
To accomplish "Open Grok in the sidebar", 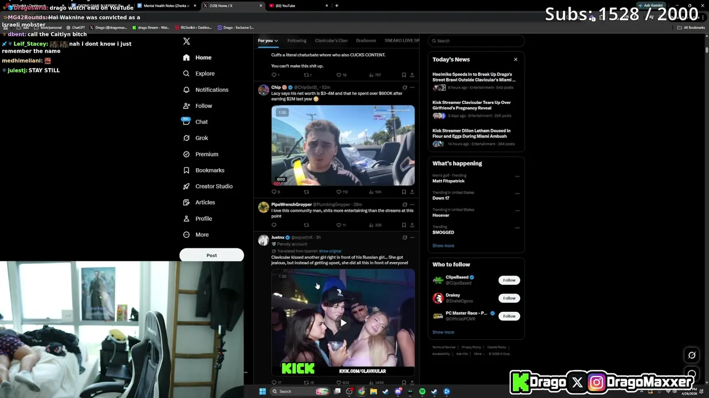I will 196,138.
